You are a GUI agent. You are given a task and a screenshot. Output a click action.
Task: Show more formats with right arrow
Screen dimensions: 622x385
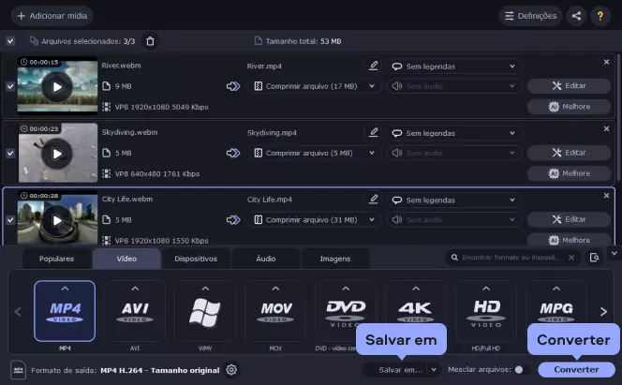(x=603, y=312)
